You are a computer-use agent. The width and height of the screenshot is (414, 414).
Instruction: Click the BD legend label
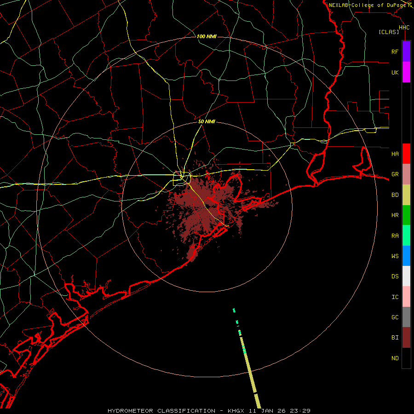(x=395, y=195)
